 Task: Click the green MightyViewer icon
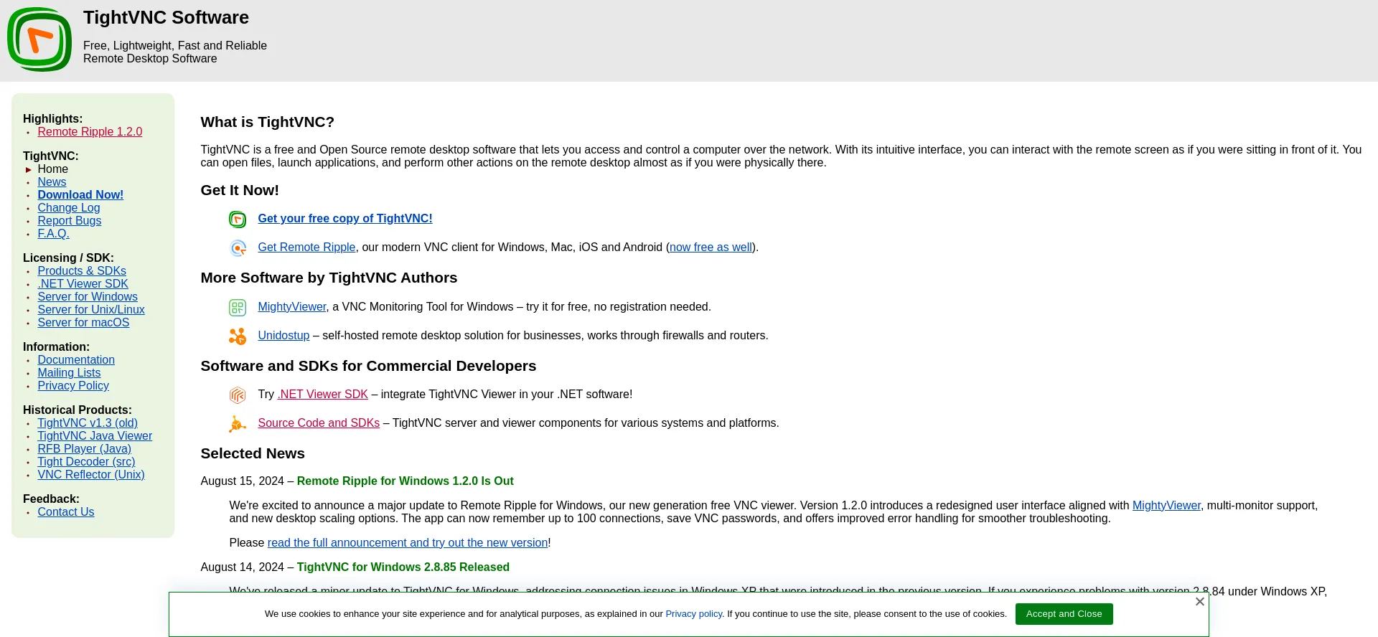tap(238, 308)
